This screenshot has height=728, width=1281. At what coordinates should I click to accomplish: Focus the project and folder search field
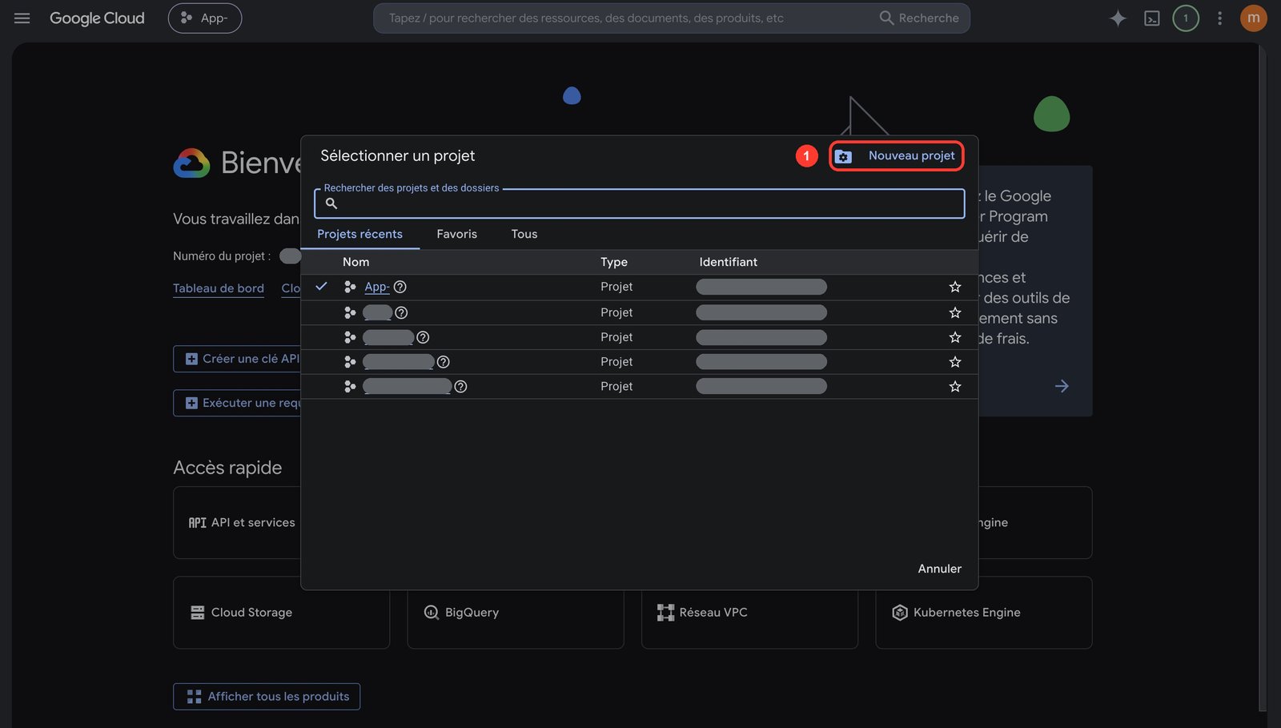point(640,203)
